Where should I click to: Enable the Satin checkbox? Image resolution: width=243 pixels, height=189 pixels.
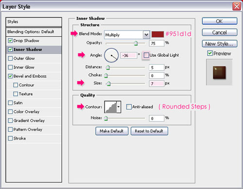pos(10,103)
